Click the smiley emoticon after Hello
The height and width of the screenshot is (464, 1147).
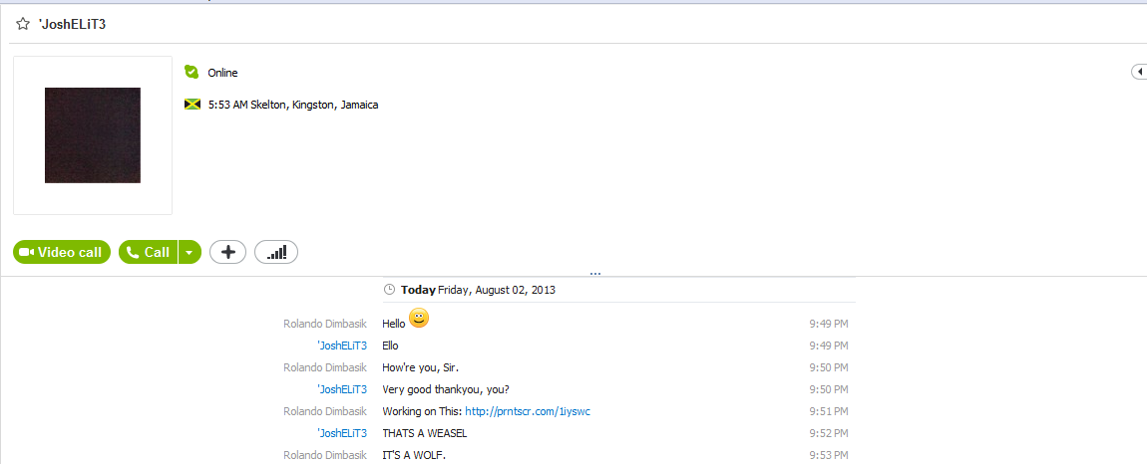click(419, 319)
